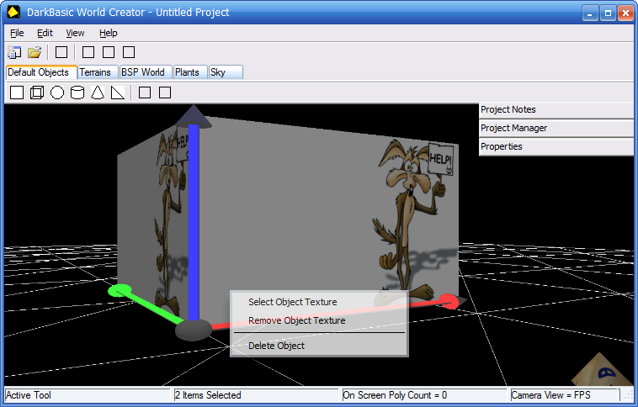Screen dimensions: 638x407
Task: Select the cube shape tool
Action: 37,92
